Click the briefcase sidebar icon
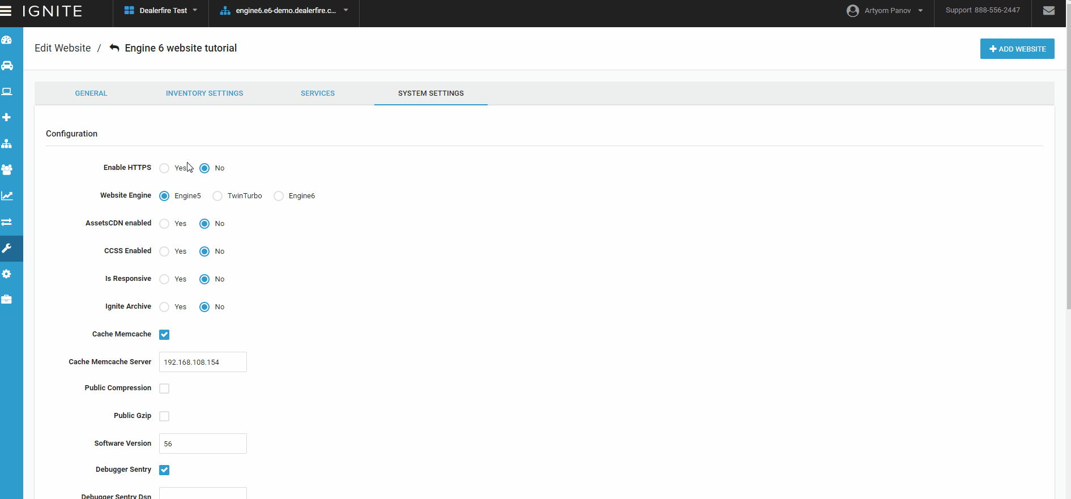Viewport: 1071px width, 499px height. tap(7, 299)
